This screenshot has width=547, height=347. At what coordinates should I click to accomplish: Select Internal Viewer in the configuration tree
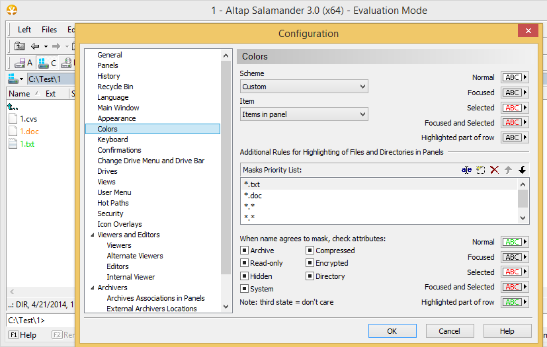[130, 277]
